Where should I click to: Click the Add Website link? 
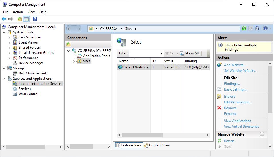(235, 65)
